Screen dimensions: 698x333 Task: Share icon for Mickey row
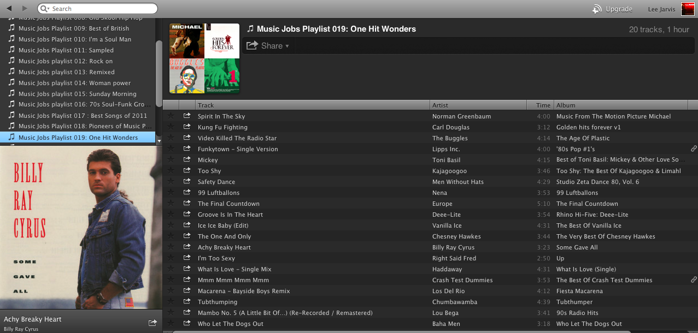(x=187, y=159)
